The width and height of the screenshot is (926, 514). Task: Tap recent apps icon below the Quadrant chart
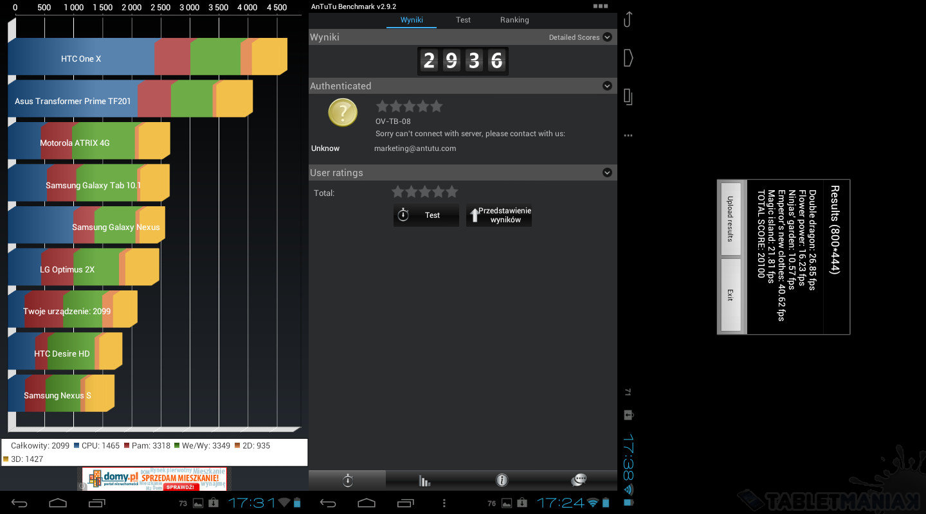click(97, 503)
